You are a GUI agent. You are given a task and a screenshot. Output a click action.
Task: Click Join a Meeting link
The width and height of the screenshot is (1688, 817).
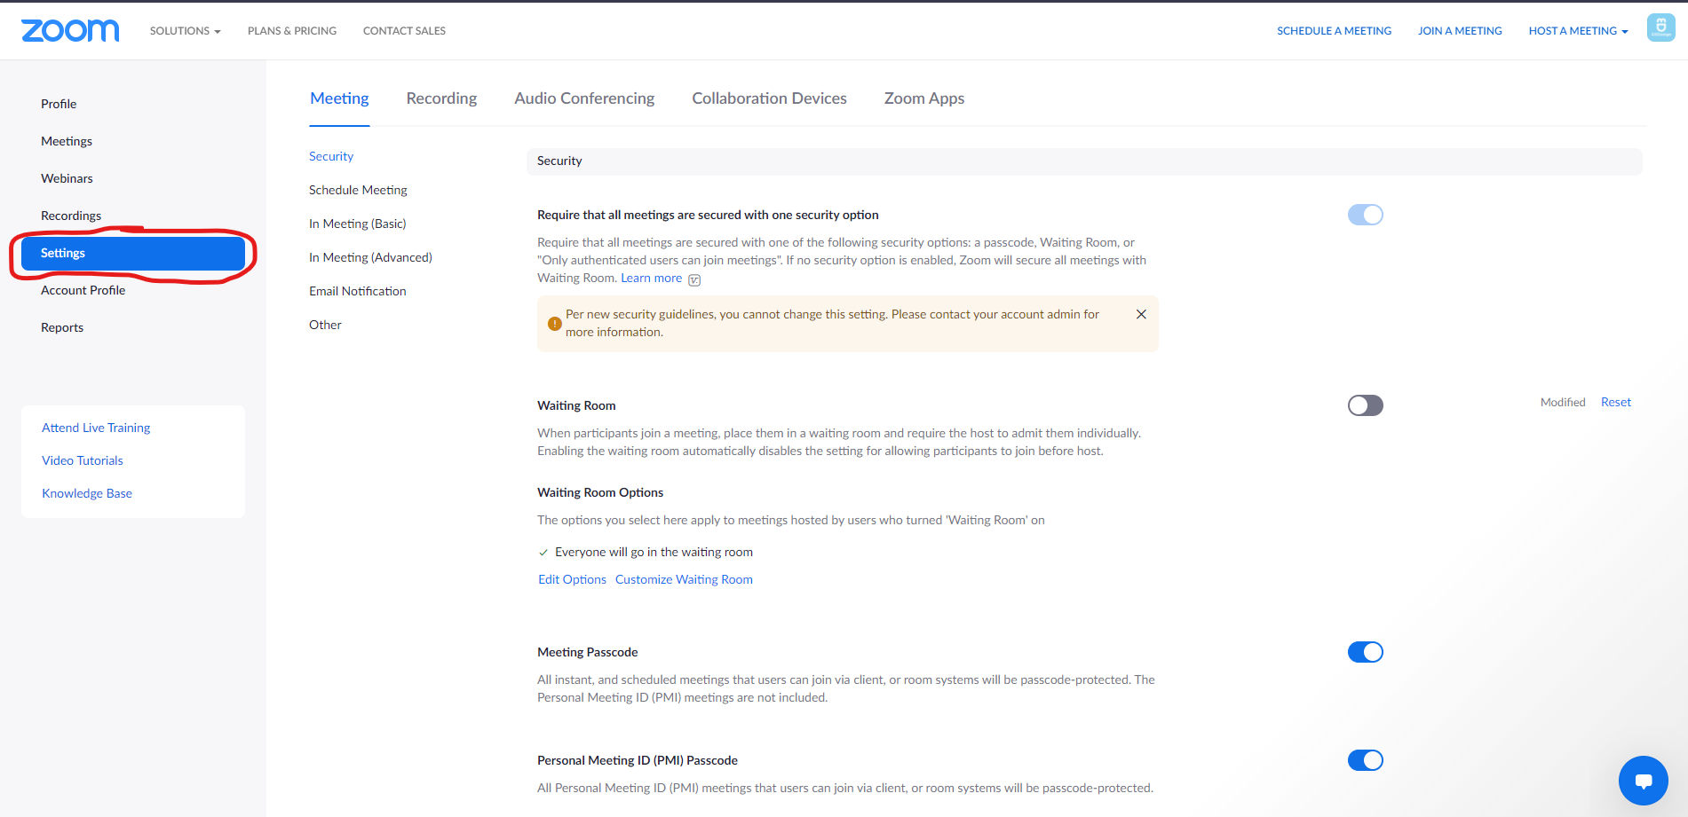1460,30
